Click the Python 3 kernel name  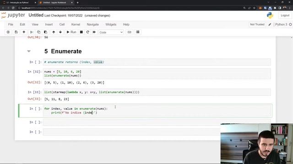pyautogui.click(x=281, y=24)
